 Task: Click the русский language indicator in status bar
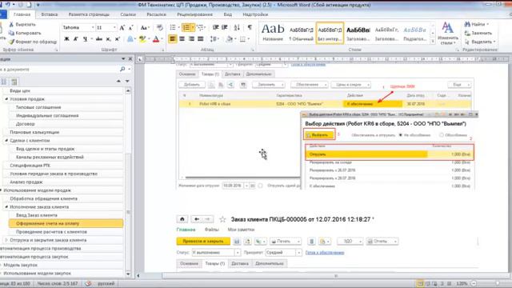click(x=106, y=283)
